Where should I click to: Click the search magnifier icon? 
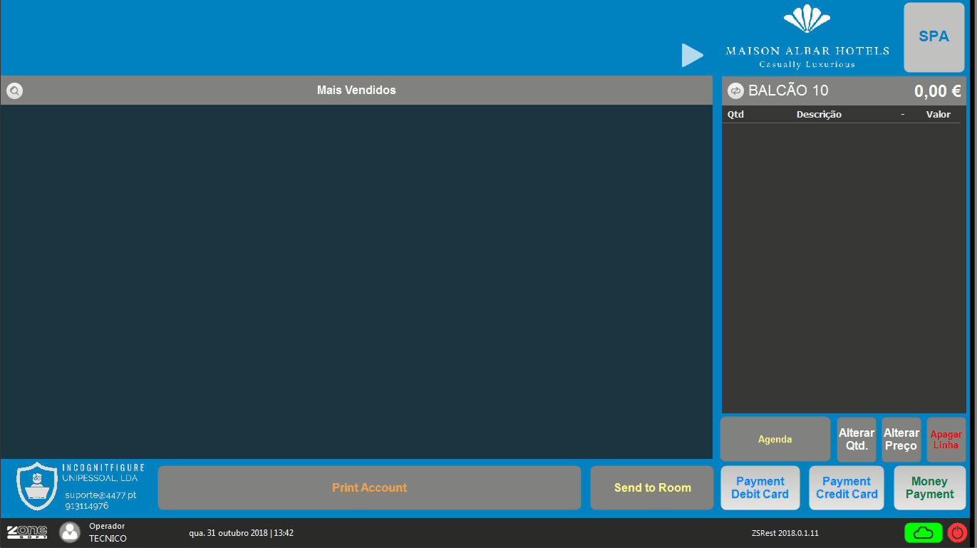[x=14, y=91]
